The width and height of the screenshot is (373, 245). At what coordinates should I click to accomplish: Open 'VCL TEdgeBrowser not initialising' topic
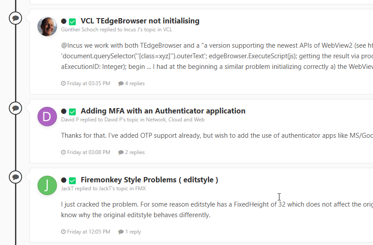140,21
